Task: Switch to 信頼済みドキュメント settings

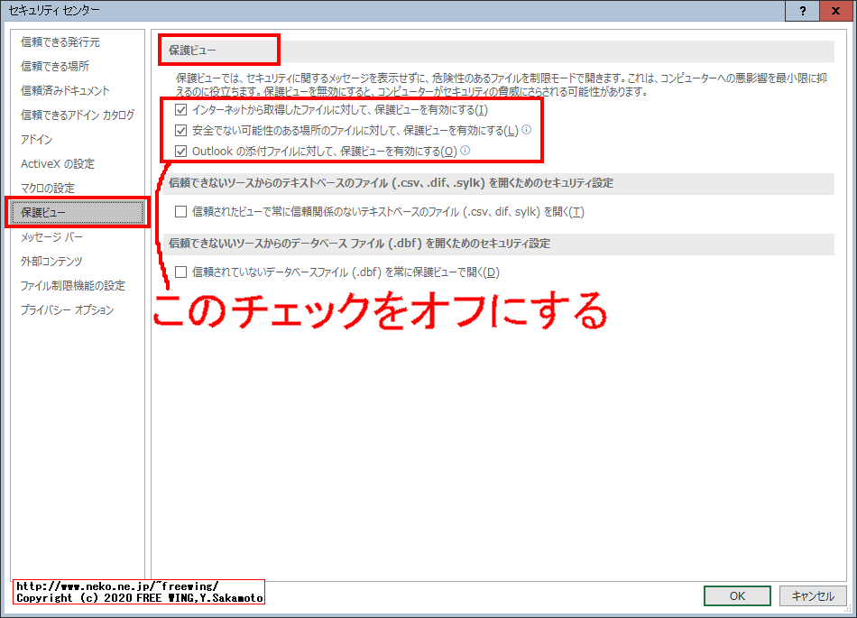Action: coord(63,90)
